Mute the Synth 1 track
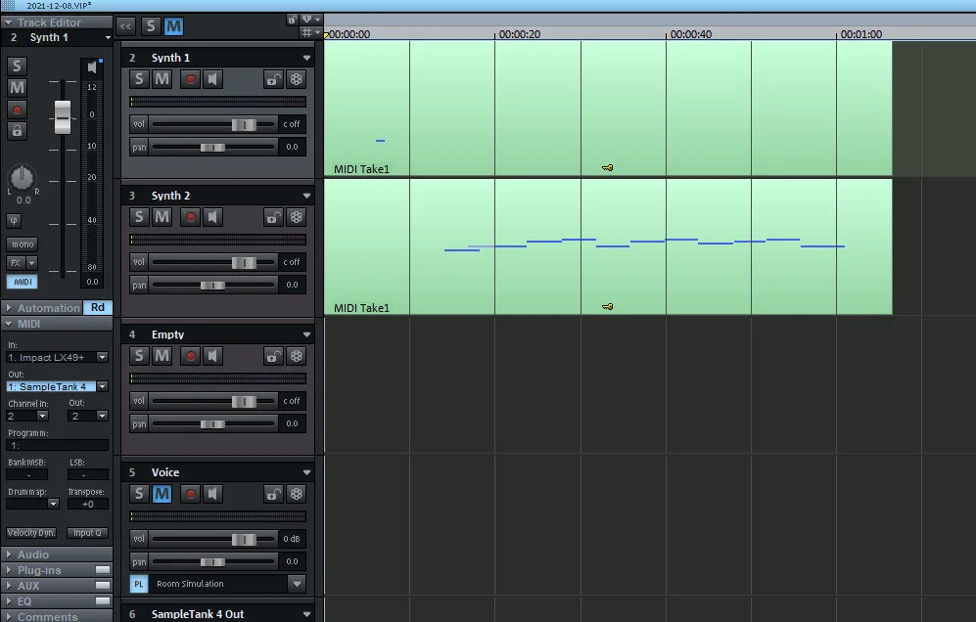976x622 pixels. 162,79
